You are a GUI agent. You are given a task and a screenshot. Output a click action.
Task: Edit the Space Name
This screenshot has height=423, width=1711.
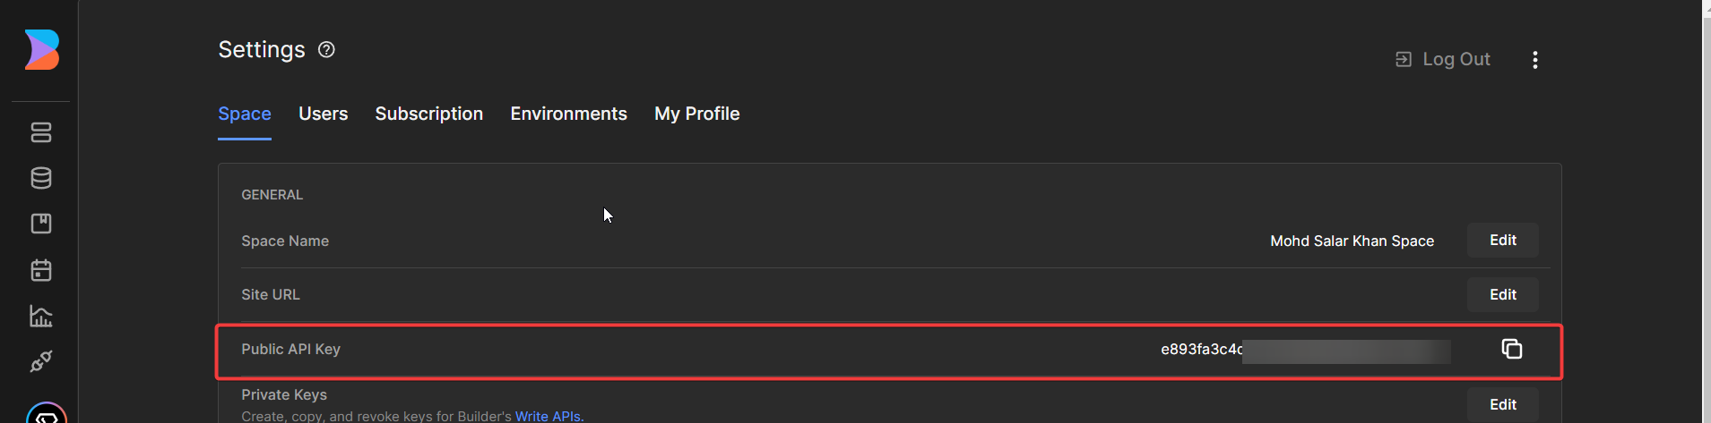[x=1502, y=241]
